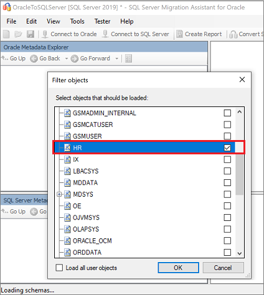Select the OJVMSYS schema row text
Viewport: 264px width, 295px height.
tap(86, 218)
